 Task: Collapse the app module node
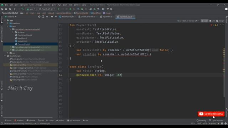coord(5,20)
